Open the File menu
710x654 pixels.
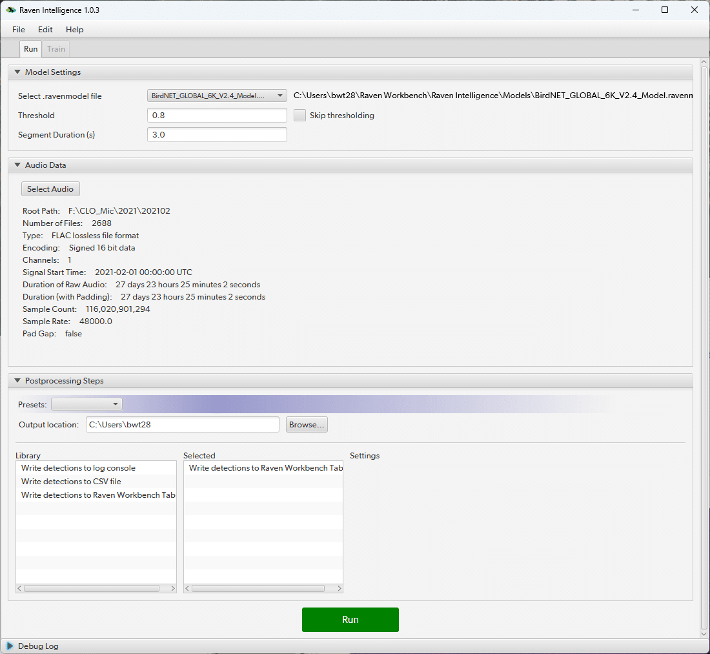18,29
